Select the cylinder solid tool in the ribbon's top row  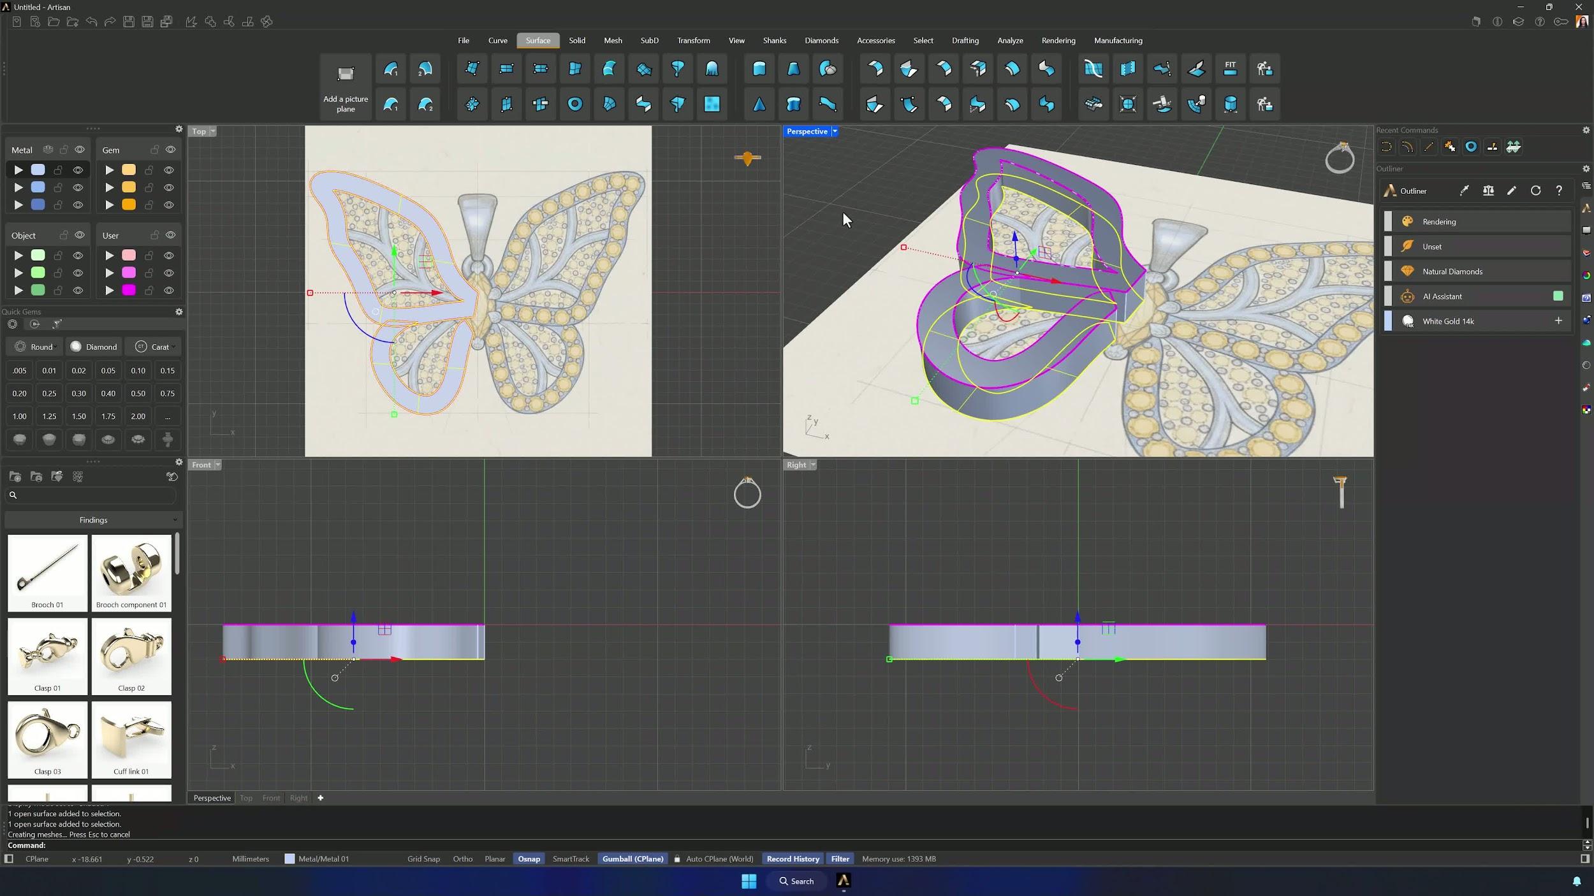click(759, 69)
